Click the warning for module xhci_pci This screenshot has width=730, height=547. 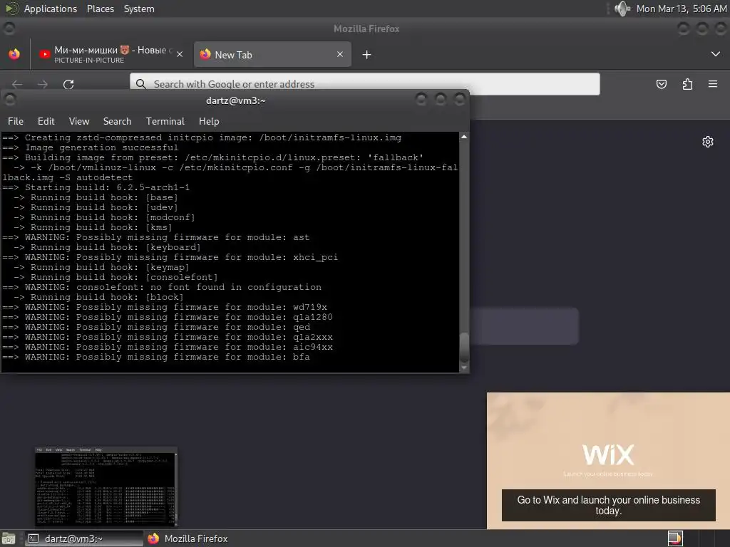click(170, 257)
